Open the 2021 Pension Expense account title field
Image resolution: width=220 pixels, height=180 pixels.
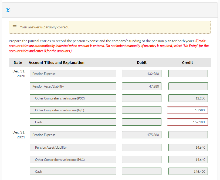point(73,135)
